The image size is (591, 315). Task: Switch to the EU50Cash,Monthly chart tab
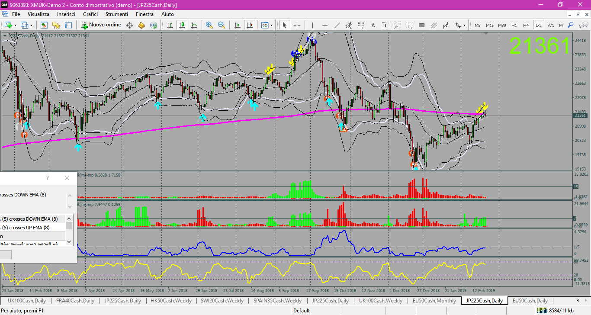click(434, 301)
